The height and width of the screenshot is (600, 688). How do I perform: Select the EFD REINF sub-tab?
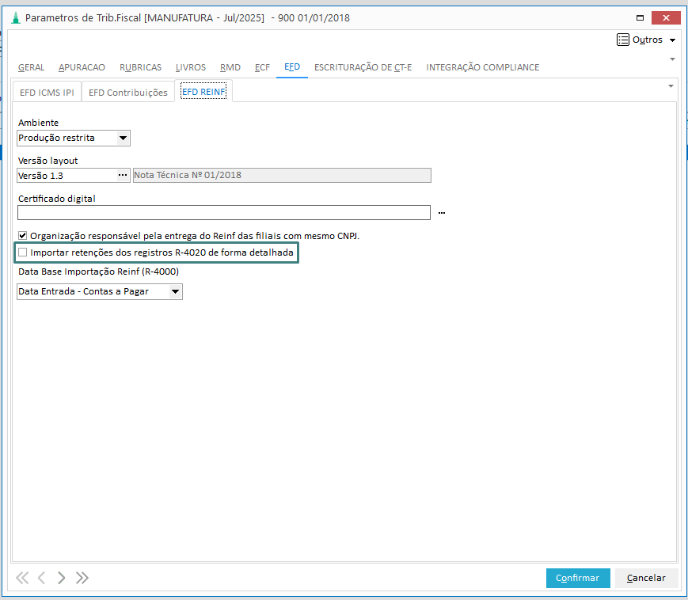click(203, 92)
